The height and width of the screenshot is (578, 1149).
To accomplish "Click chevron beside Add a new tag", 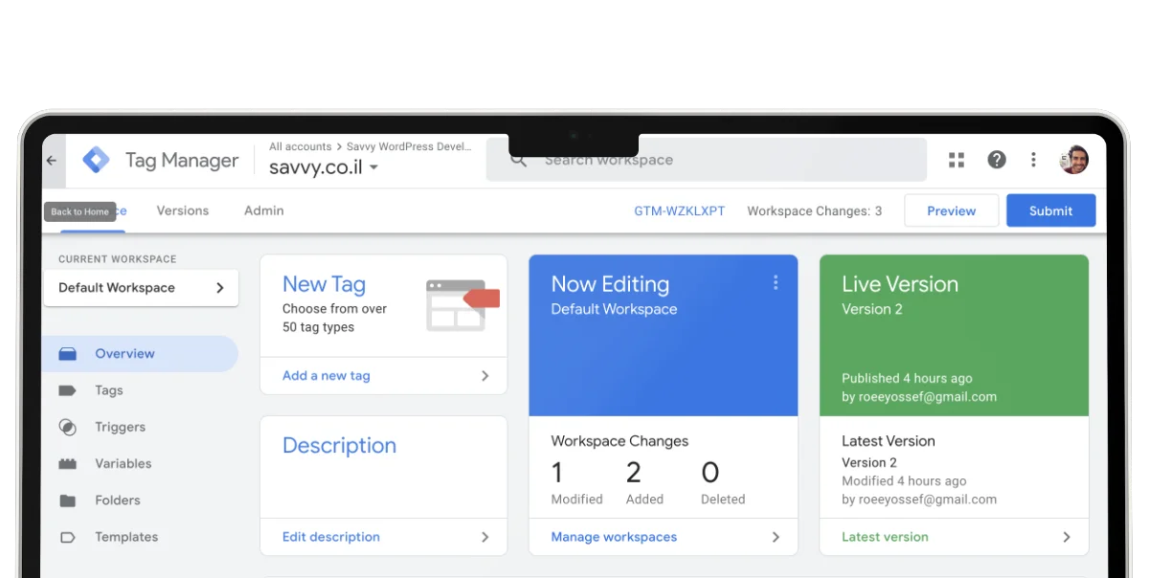I will tap(484, 376).
